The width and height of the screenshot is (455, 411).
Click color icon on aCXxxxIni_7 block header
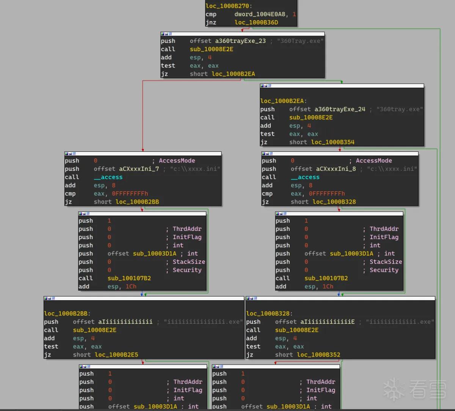[x=67, y=154]
